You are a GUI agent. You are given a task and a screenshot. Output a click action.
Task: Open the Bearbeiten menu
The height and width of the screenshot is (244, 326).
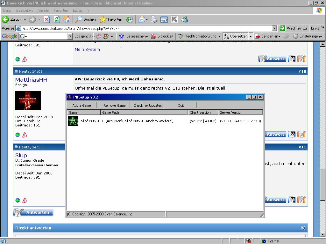tap(24, 10)
